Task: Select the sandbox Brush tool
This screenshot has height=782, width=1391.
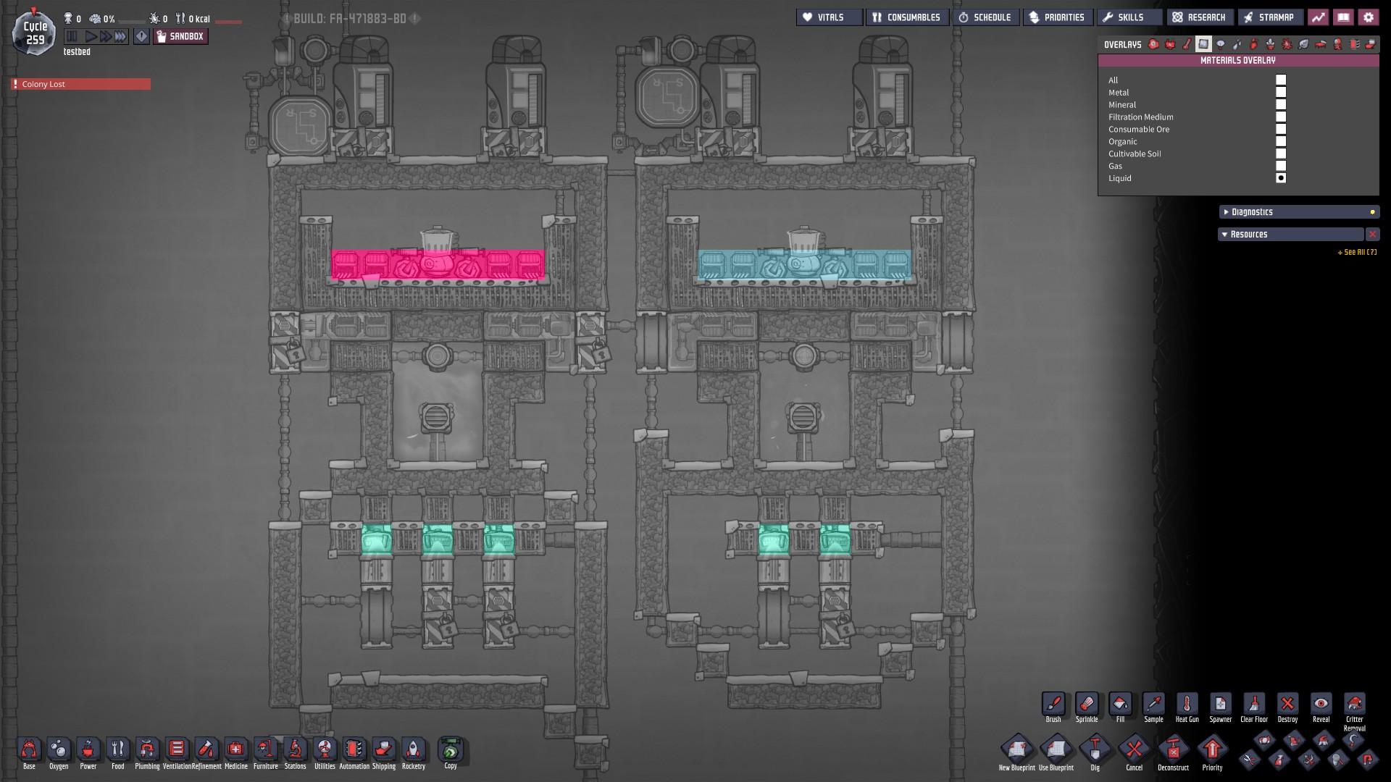Action: click(1053, 704)
